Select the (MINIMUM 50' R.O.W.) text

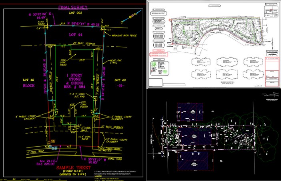(x=73, y=174)
